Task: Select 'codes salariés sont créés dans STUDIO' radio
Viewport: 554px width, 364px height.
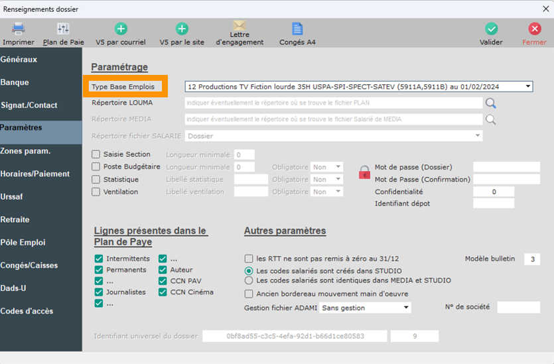Action: (x=249, y=271)
